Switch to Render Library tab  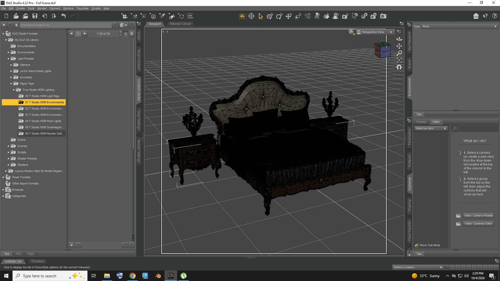click(180, 24)
